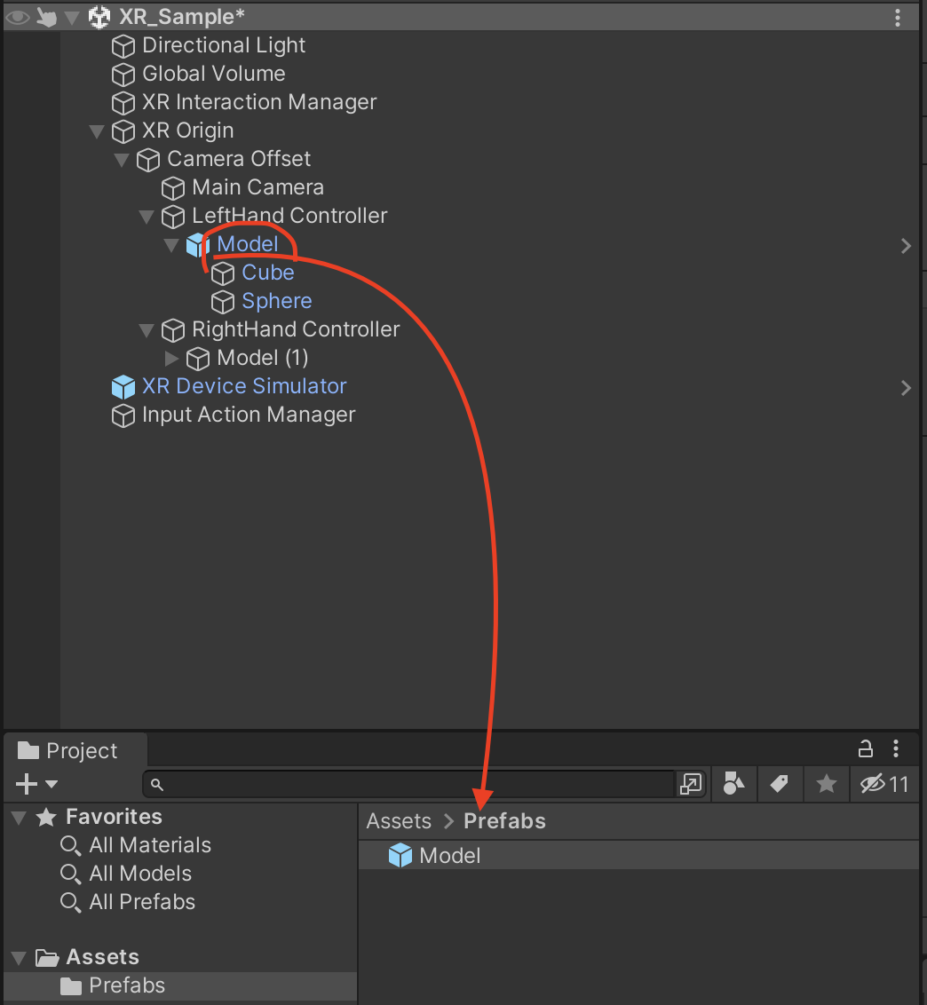Open the Project window kebab menu

(896, 748)
